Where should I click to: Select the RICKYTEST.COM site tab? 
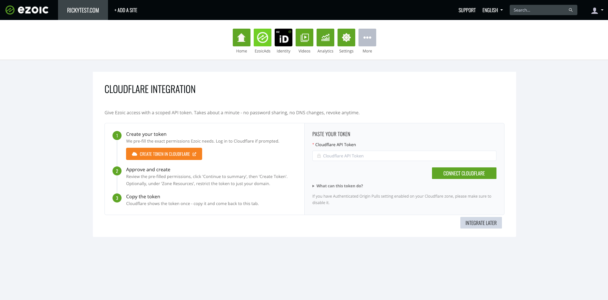pyautogui.click(x=83, y=10)
